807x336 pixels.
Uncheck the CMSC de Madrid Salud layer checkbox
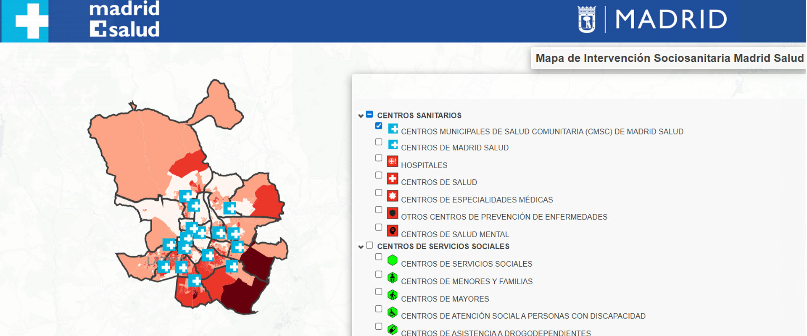click(x=379, y=126)
